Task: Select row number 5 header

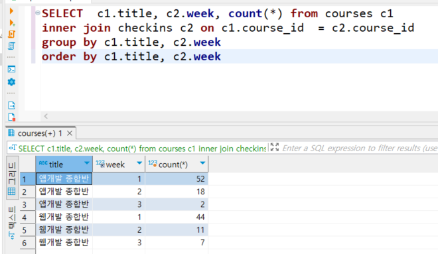Action: tap(28, 230)
